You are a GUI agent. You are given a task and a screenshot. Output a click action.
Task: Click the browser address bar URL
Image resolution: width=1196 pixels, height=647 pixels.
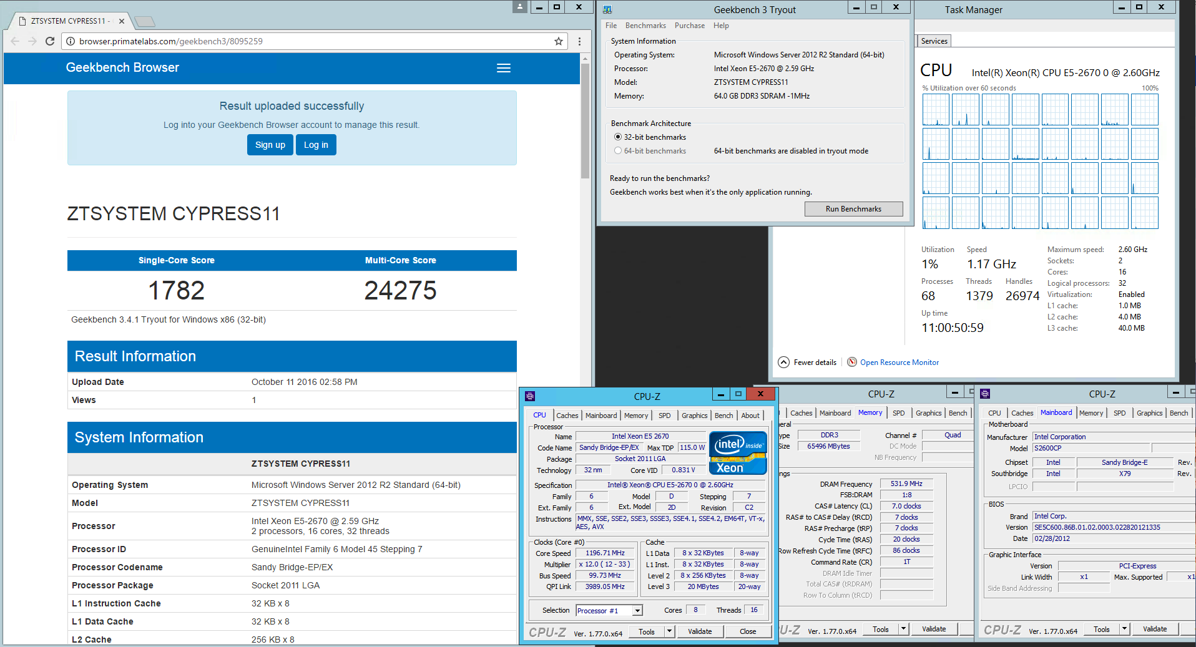(x=170, y=41)
